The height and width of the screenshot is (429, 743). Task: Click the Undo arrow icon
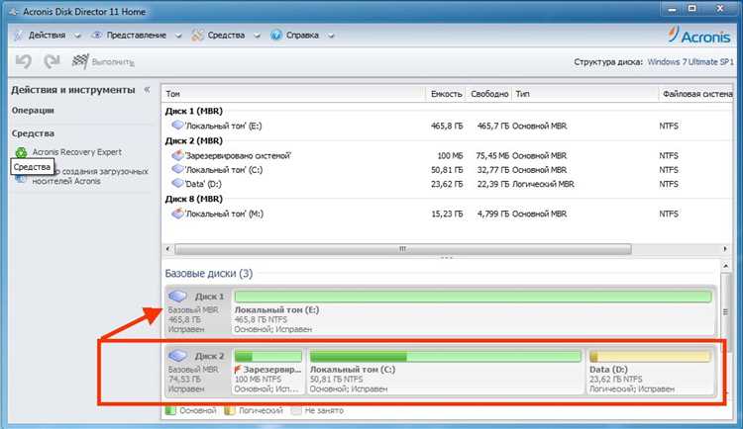(x=23, y=61)
